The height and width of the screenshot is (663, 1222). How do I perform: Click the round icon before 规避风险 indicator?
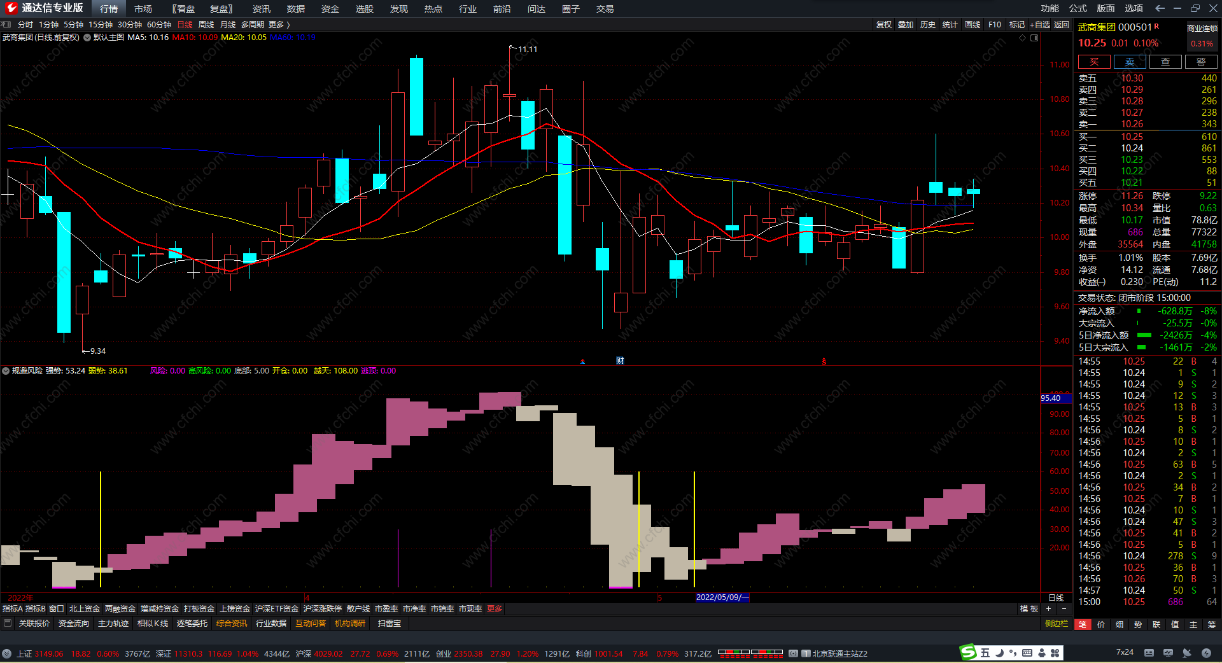pyautogui.click(x=6, y=370)
